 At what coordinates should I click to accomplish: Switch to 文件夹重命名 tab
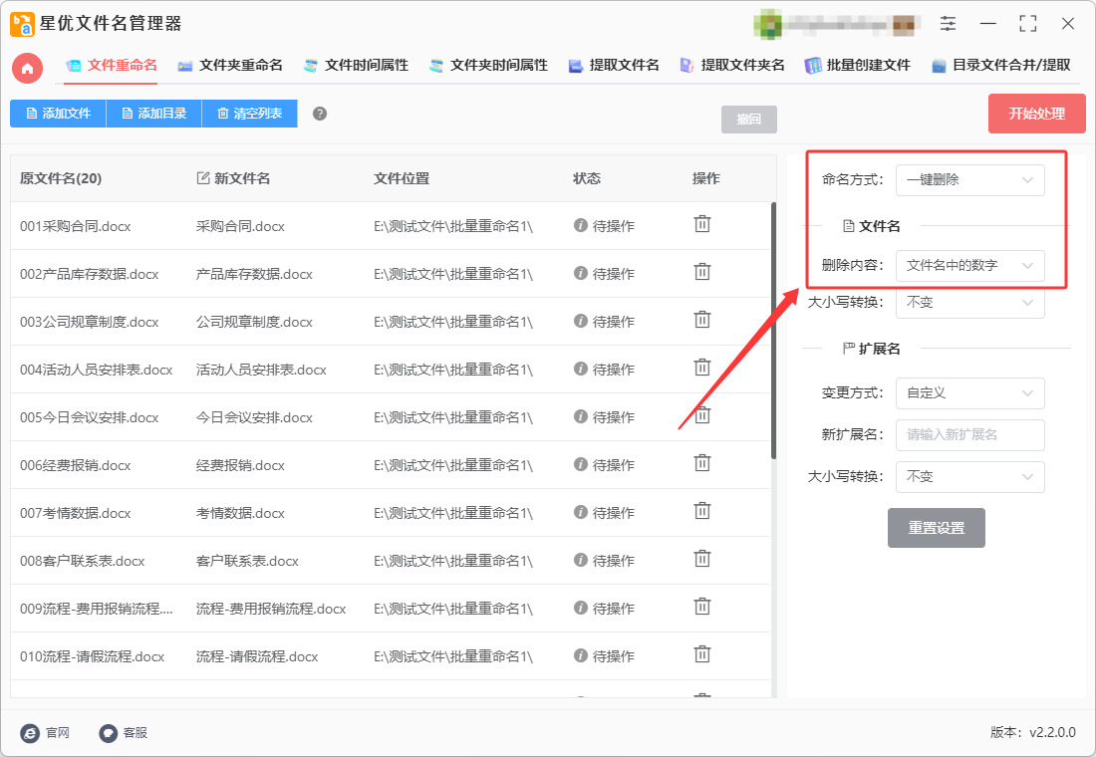[230, 66]
